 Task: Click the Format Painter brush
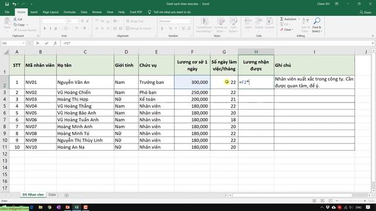16,30
